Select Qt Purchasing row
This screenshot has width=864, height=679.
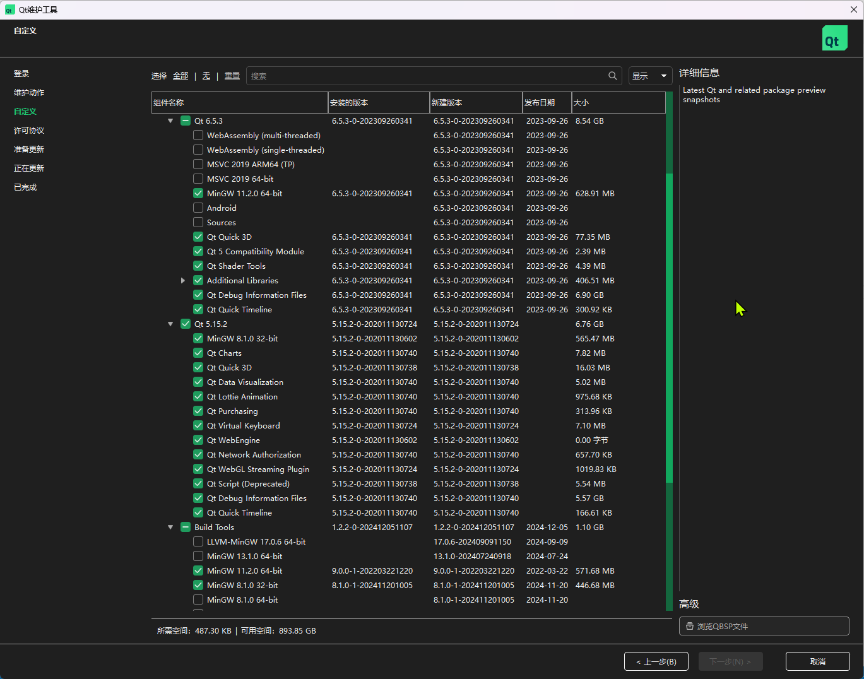[x=408, y=411]
